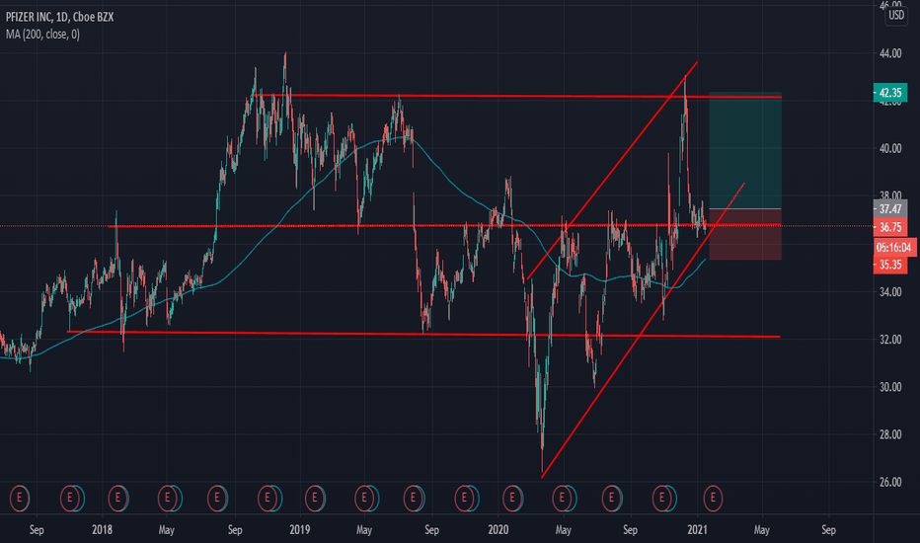Screen dimensions: 920x543
Task: Open the July 2019 earnings marker
Action: (x=414, y=499)
